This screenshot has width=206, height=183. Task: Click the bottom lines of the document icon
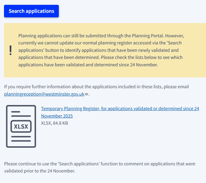tap(21, 139)
